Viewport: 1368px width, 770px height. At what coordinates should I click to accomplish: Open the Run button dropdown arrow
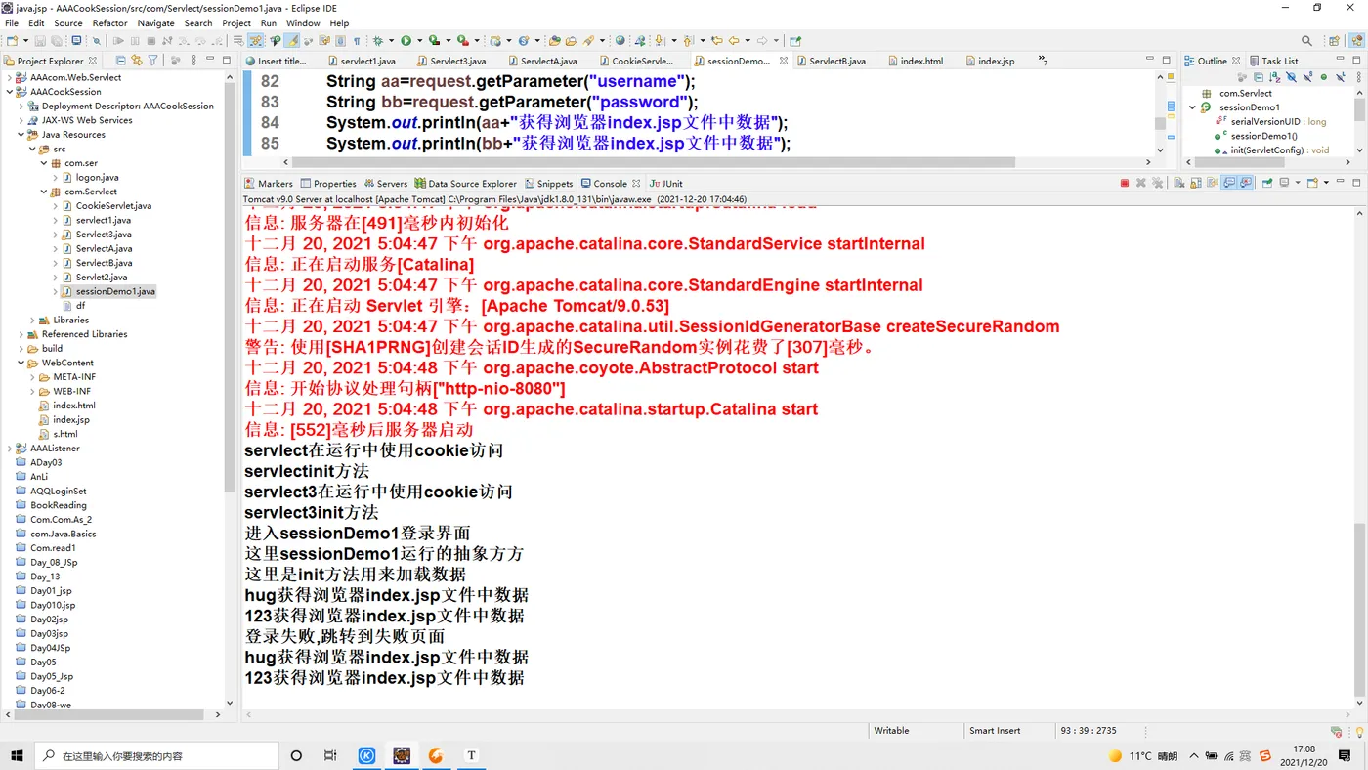coord(419,41)
